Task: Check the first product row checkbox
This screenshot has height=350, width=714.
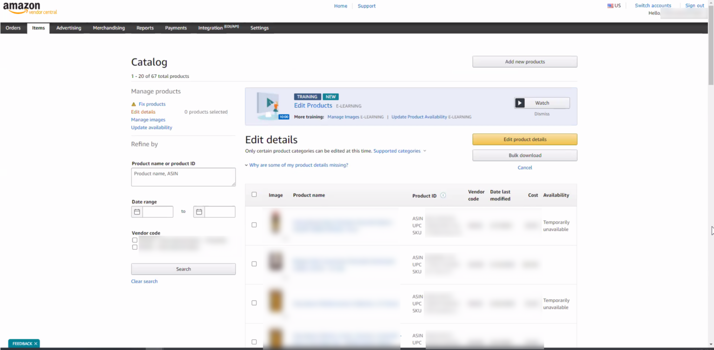Action: (254, 225)
